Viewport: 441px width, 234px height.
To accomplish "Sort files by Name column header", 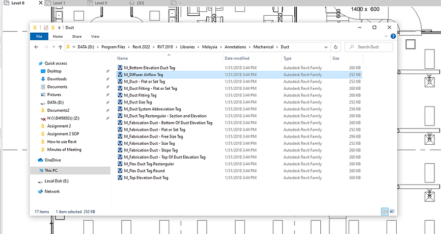I will point(122,58).
